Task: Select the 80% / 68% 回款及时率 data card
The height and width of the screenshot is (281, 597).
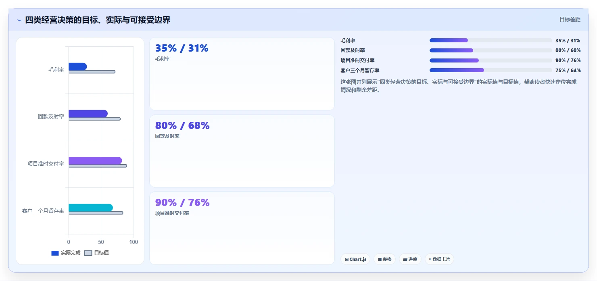Action: click(x=242, y=151)
